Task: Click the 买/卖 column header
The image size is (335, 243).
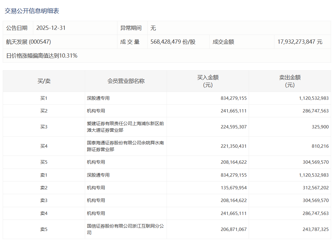Action: (44, 81)
